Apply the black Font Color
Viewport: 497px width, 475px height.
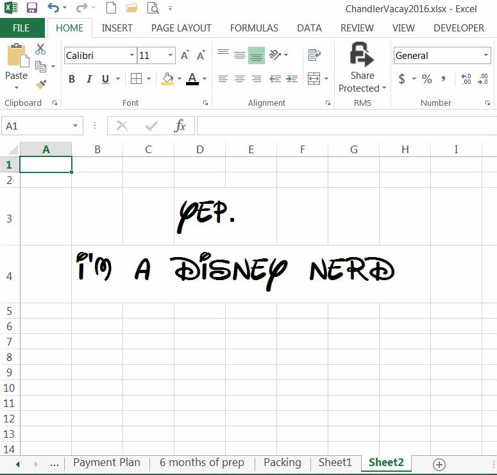192,79
